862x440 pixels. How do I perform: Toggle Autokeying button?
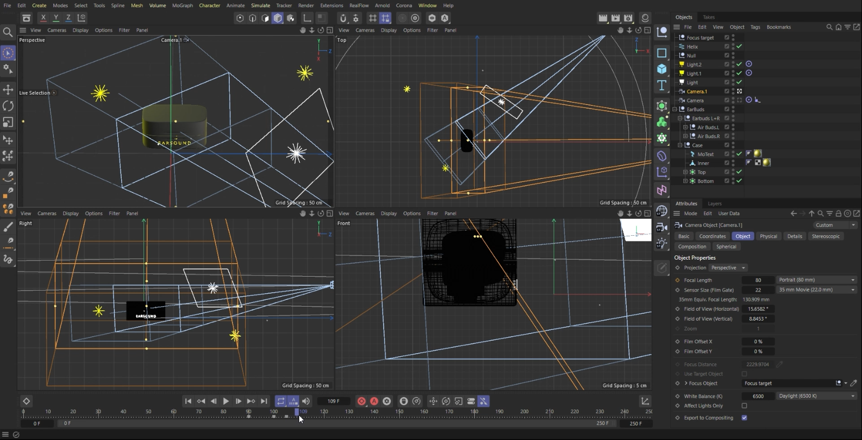click(x=374, y=401)
